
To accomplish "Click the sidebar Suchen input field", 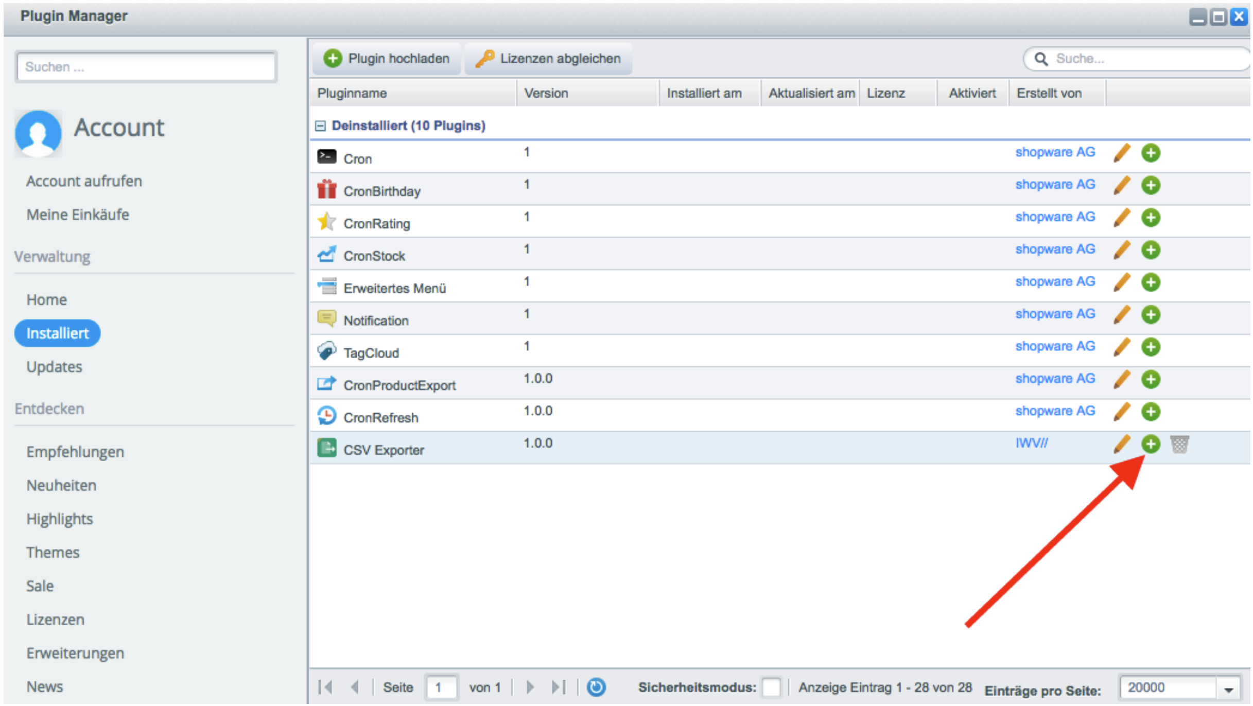I will coord(146,67).
